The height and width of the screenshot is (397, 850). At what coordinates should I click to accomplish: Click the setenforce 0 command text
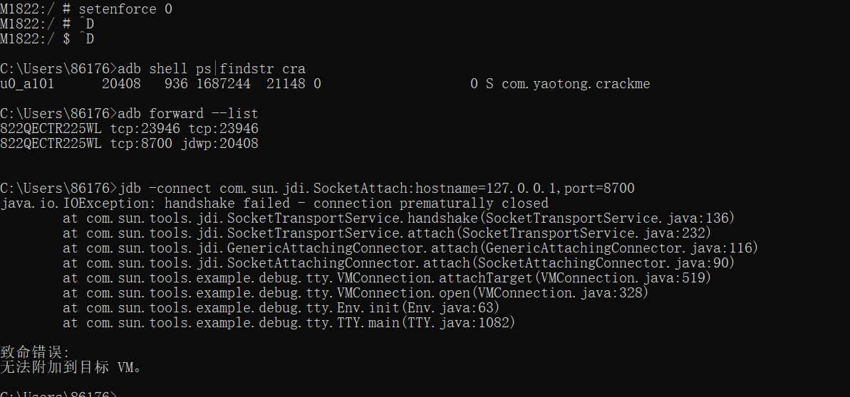coord(125,9)
